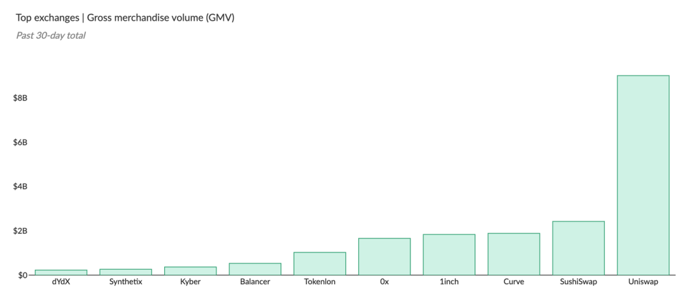
Task: Click the Uniswap bar in the chart
Action: 642,176
